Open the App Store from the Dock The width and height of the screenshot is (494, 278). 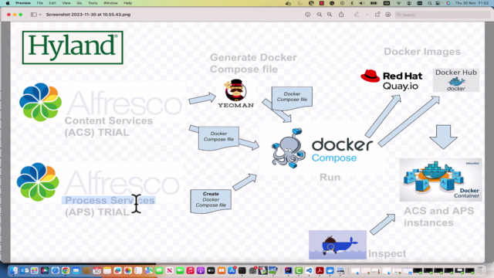point(232,270)
